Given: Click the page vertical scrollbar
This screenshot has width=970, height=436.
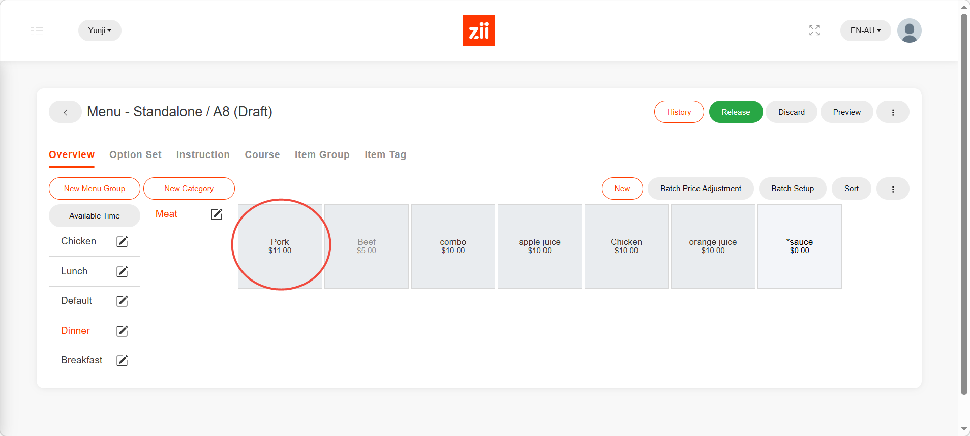Looking at the screenshot, I should 963,203.
